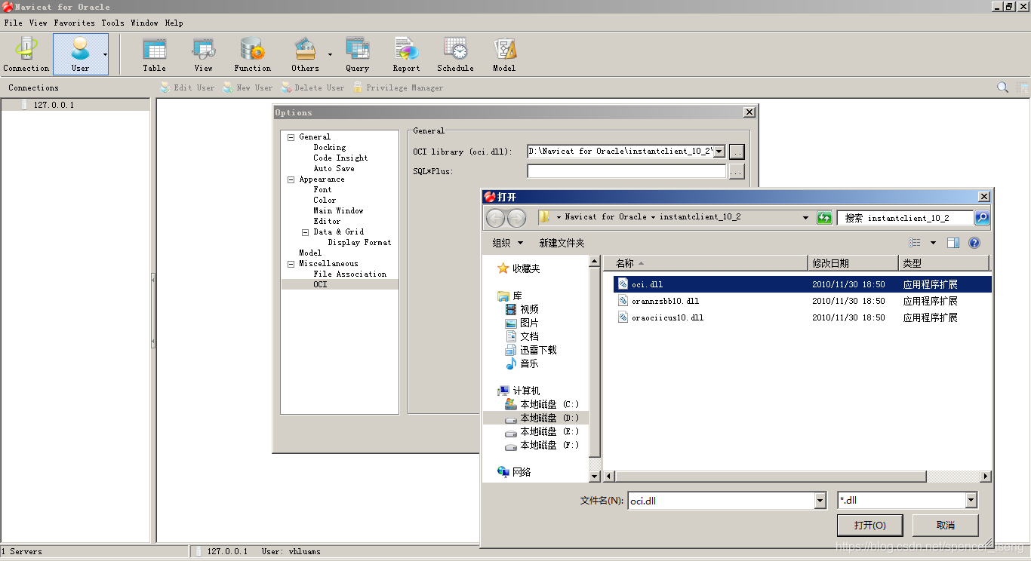
Task: Open the Window menu
Action: [144, 23]
